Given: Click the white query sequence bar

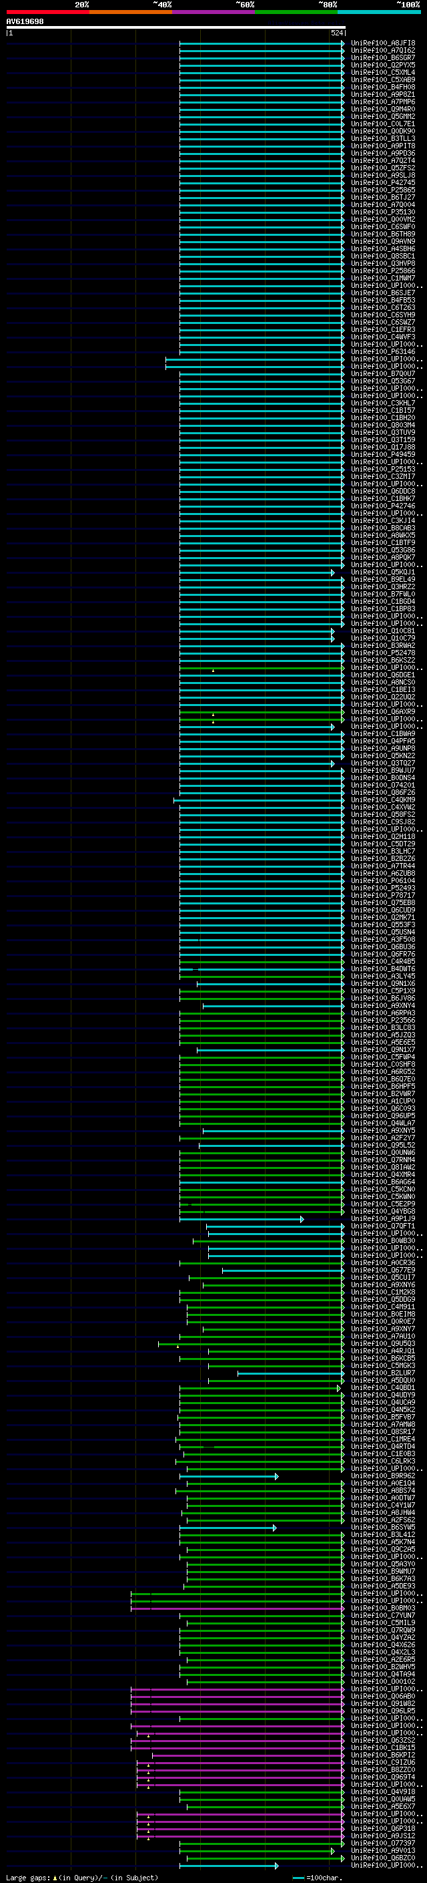Looking at the screenshot, I should [x=176, y=28].
